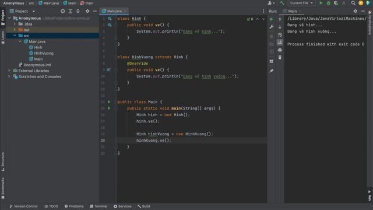Open Run panel settings gear

coord(355,11)
